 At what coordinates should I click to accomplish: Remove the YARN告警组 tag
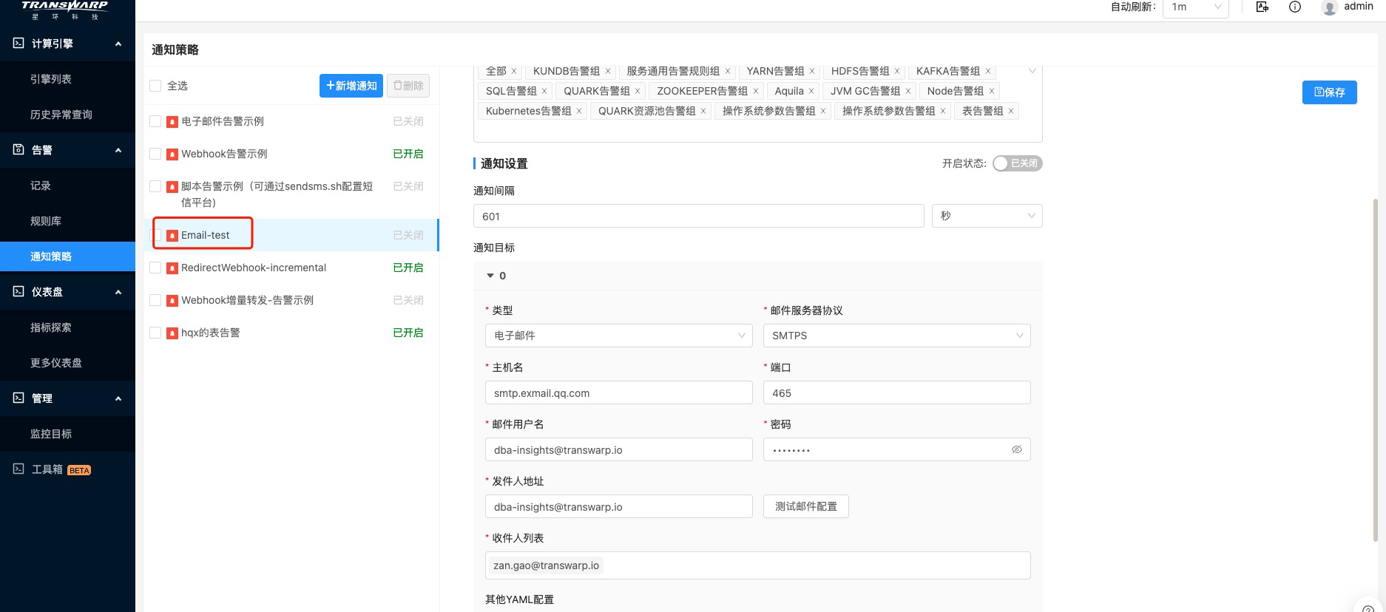click(812, 71)
